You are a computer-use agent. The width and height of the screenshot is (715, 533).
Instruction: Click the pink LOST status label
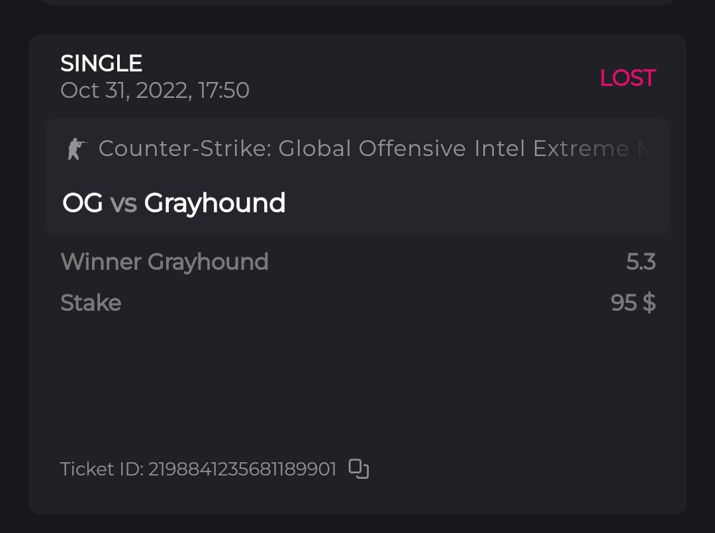[x=627, y=78]
